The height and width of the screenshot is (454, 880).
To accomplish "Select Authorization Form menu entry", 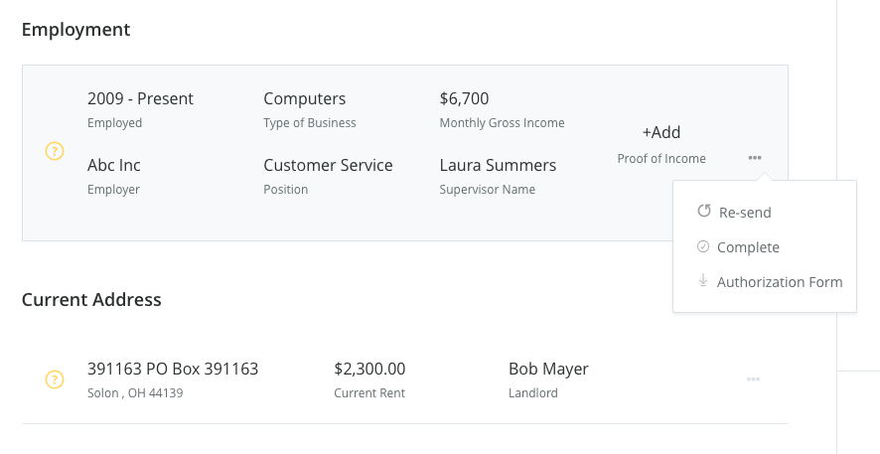I will [x=779, y=282].
